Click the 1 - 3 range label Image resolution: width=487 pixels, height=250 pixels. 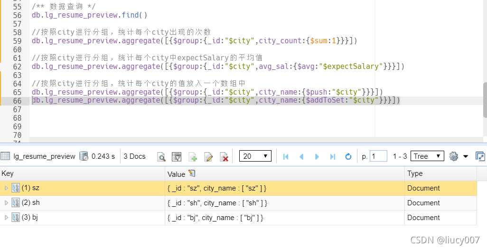point(400,156)
